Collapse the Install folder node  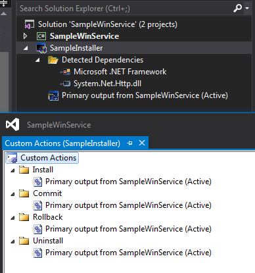click(x=13, y=170)
